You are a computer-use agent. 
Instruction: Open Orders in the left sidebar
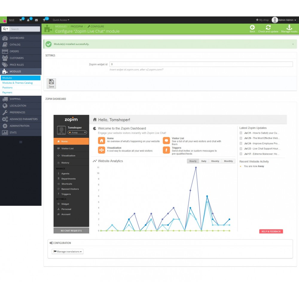(21, 51)
